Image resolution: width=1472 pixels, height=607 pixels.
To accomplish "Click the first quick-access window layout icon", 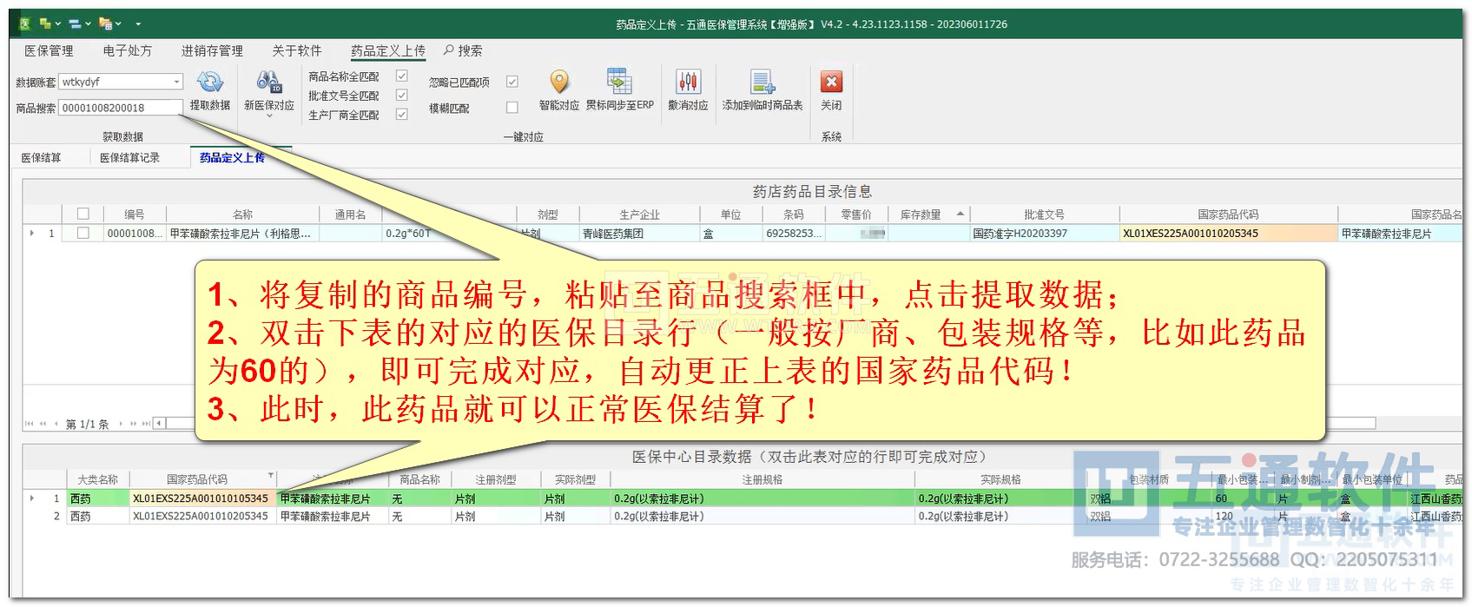I will pos(44,24).
